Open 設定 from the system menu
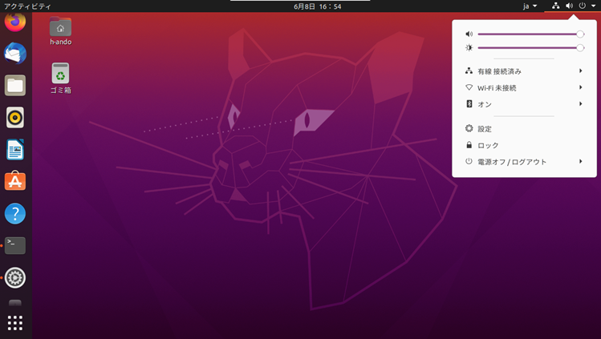Image resolution: width=601 pixels, height=339 pixels. coord(524,128)
